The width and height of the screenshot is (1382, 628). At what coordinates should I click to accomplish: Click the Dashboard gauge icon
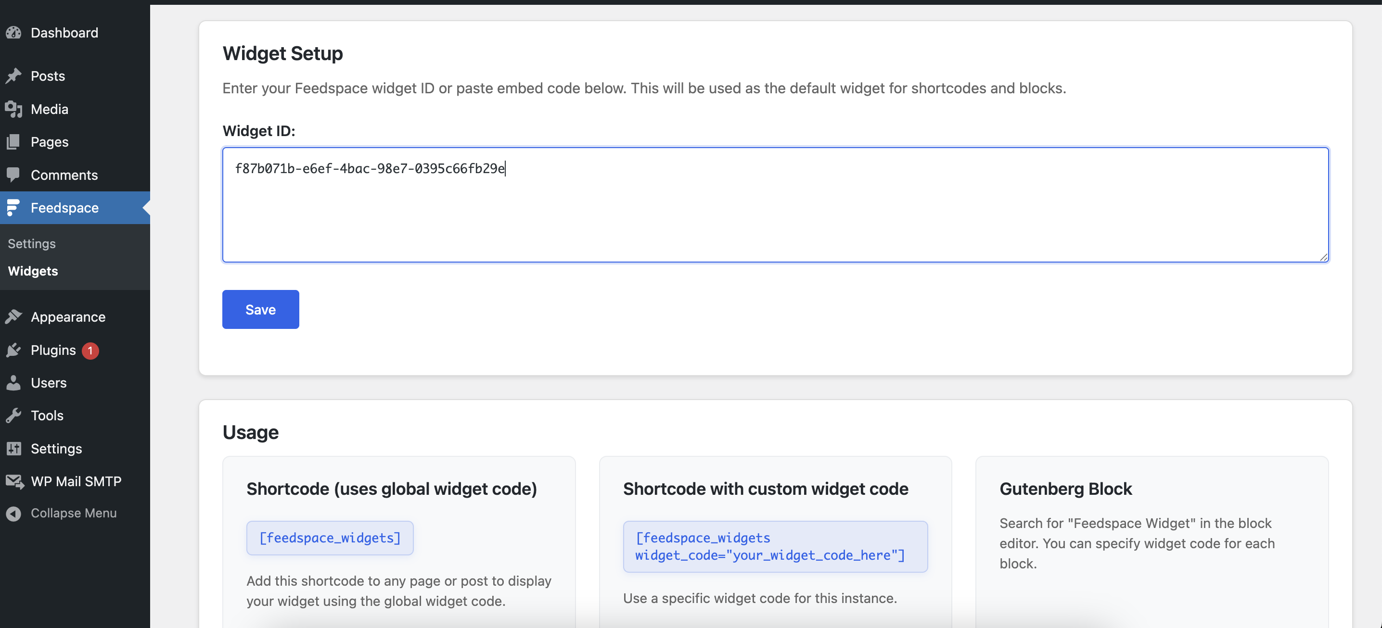coord(13,33)
